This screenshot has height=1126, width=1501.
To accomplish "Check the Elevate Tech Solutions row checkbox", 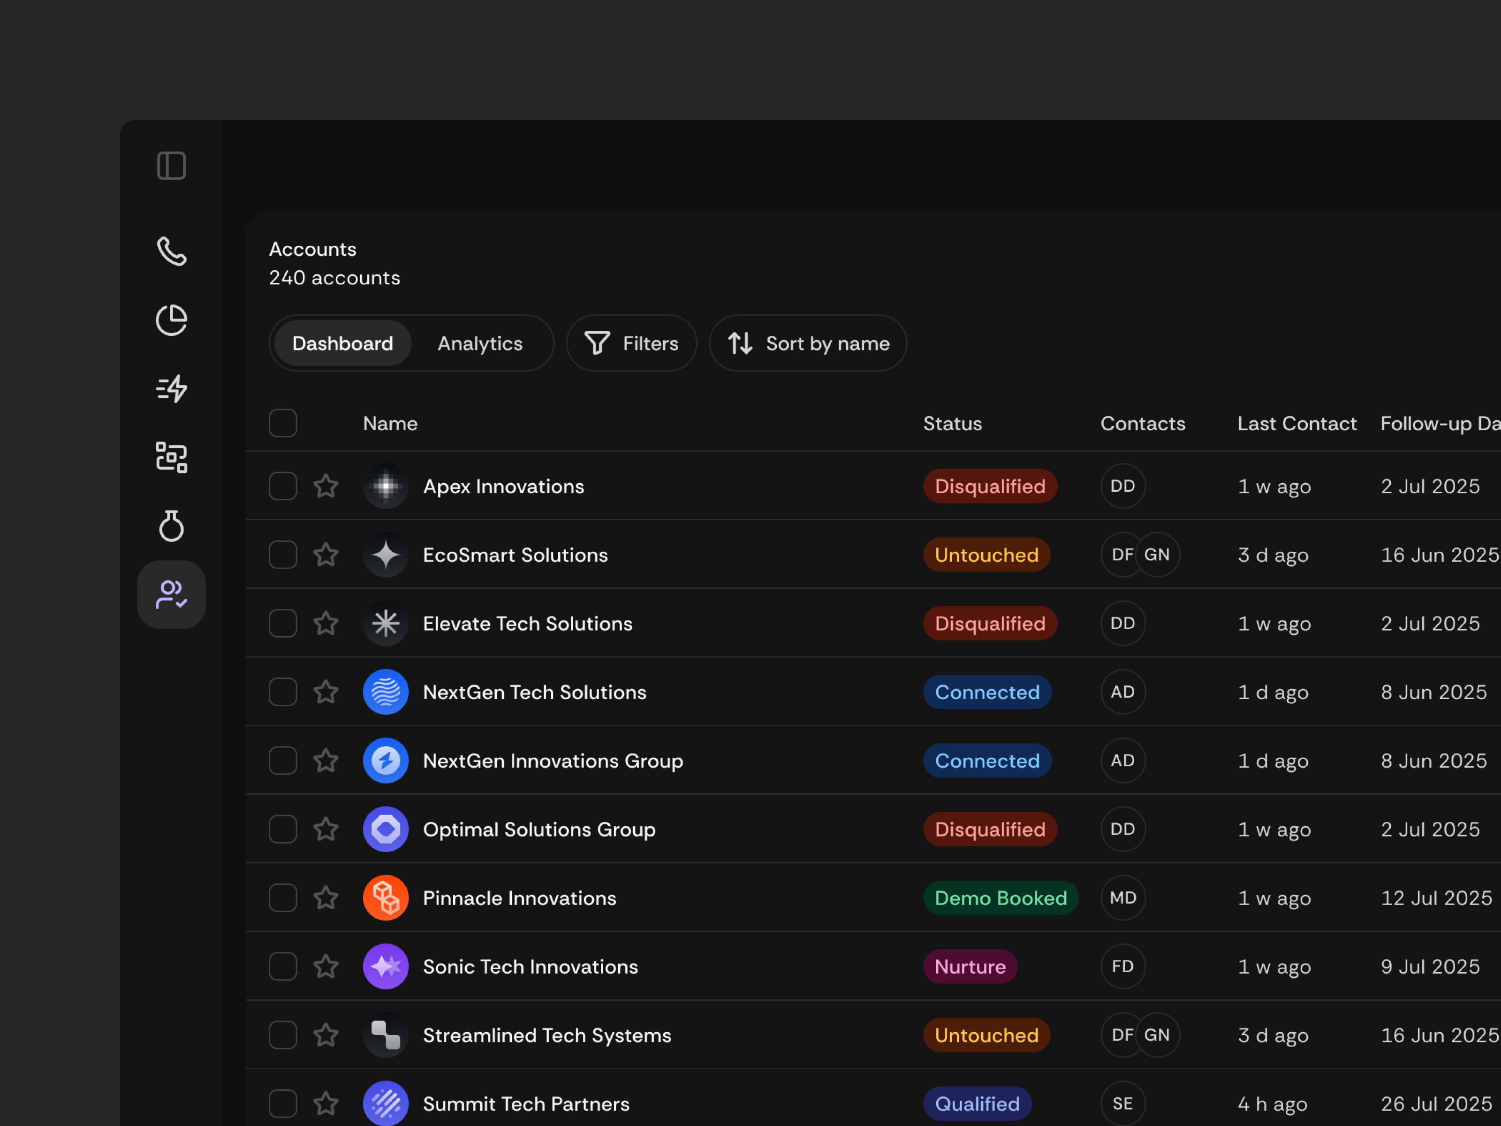I will (x=283, y=623).
